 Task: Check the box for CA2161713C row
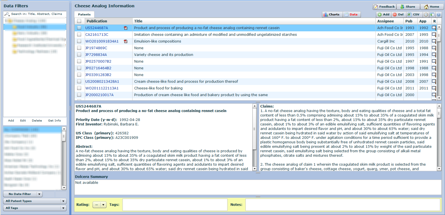(79, 35)
